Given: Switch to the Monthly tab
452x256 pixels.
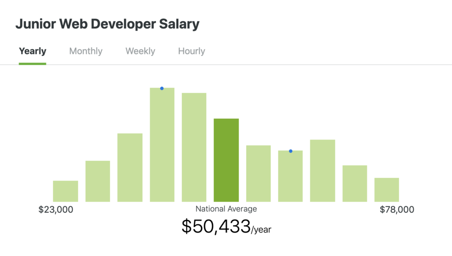Looking at the screenshot, I should click(86, 51).
